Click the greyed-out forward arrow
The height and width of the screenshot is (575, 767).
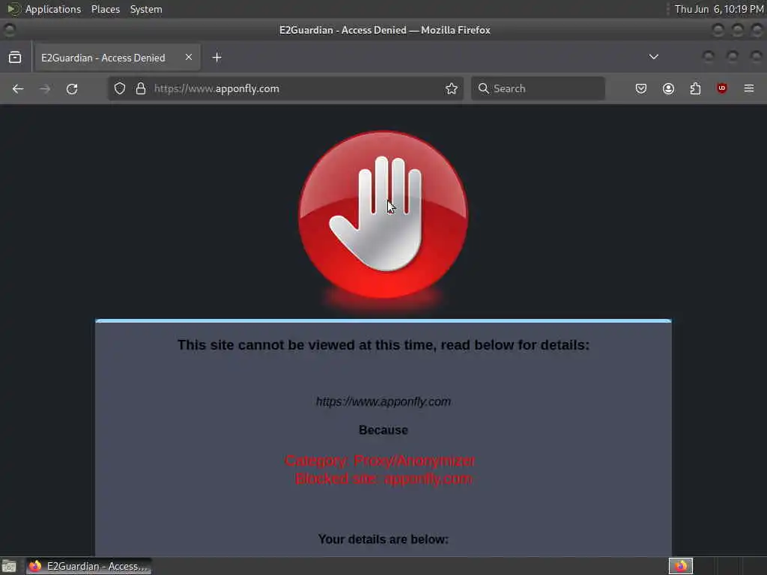(x=44, y=88)
